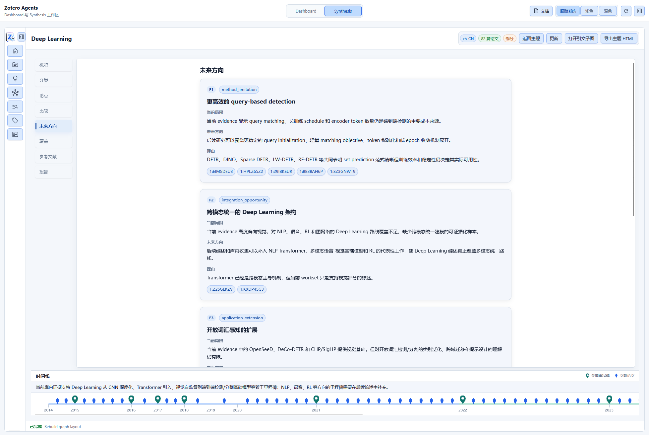Click the 部分 status badge
649x435 pixels.
click(509, 38)
